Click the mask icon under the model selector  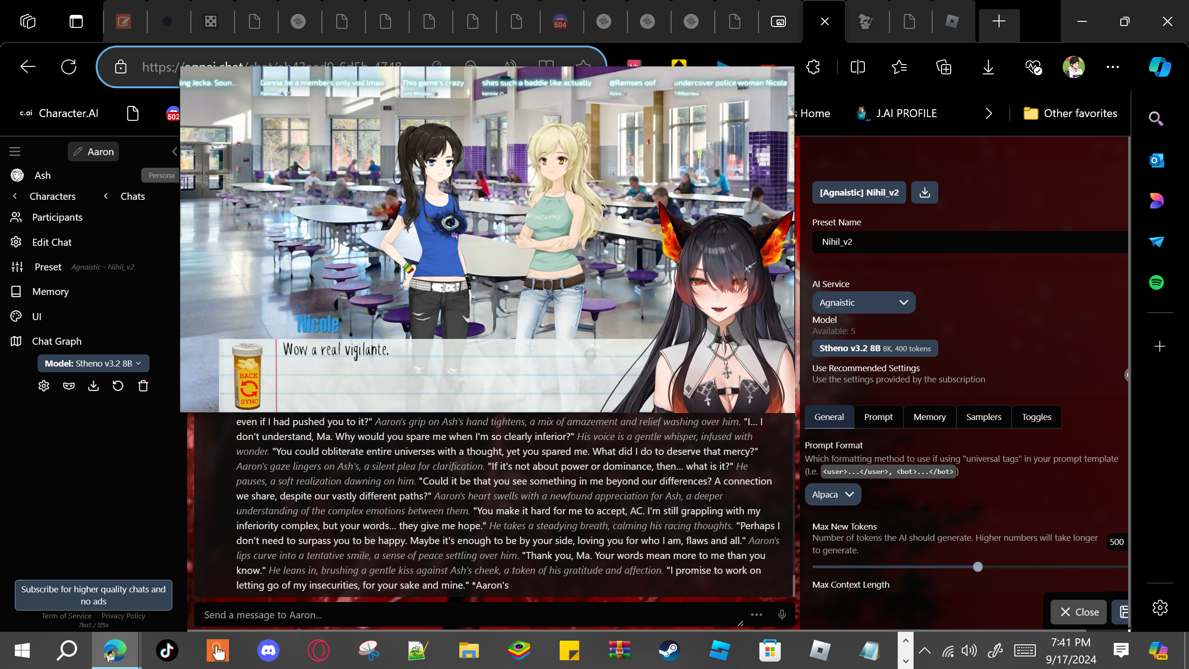pos(69,386)
